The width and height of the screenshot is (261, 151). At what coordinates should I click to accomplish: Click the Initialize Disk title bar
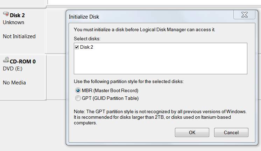click(x=150, y=17)
